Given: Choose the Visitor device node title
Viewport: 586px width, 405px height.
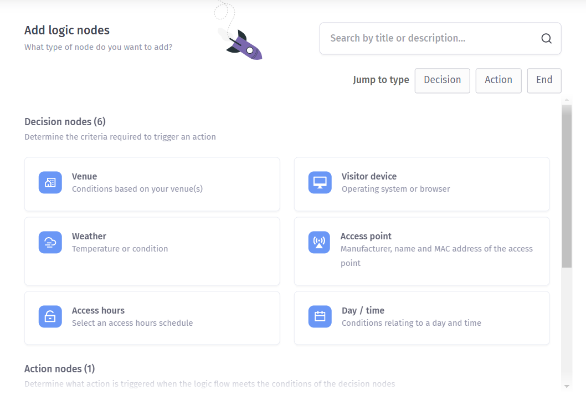Looking at the screenshot, I should point(369,177).
